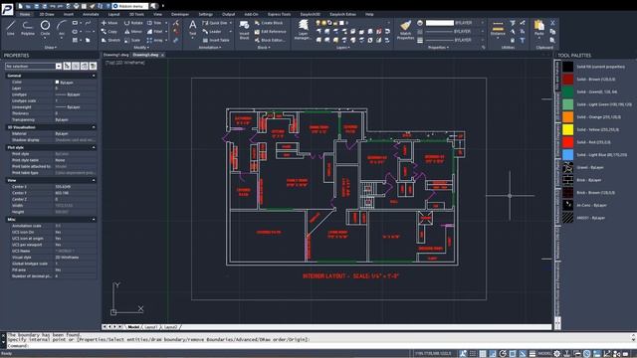The image size is (637, 358).
Task: Click the Trim command
Action: click(x=154, y=23)
